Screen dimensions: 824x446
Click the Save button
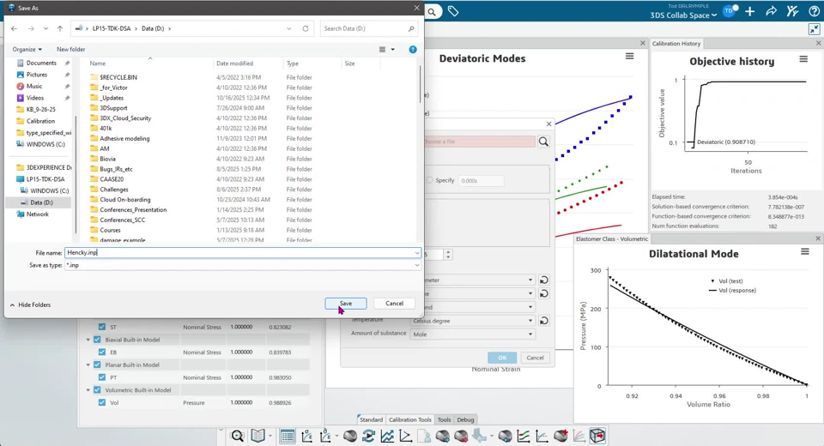click(346, 303)
